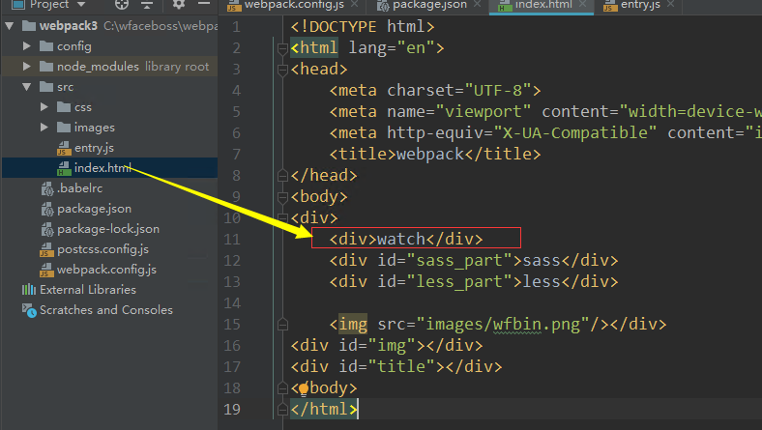Select webpack.config.js in project tree

pos(106,270)
